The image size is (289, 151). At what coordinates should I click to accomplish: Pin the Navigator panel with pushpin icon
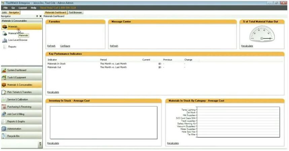coord(37,16)
